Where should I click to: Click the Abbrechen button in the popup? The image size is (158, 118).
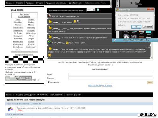click(x=148, y=27)
